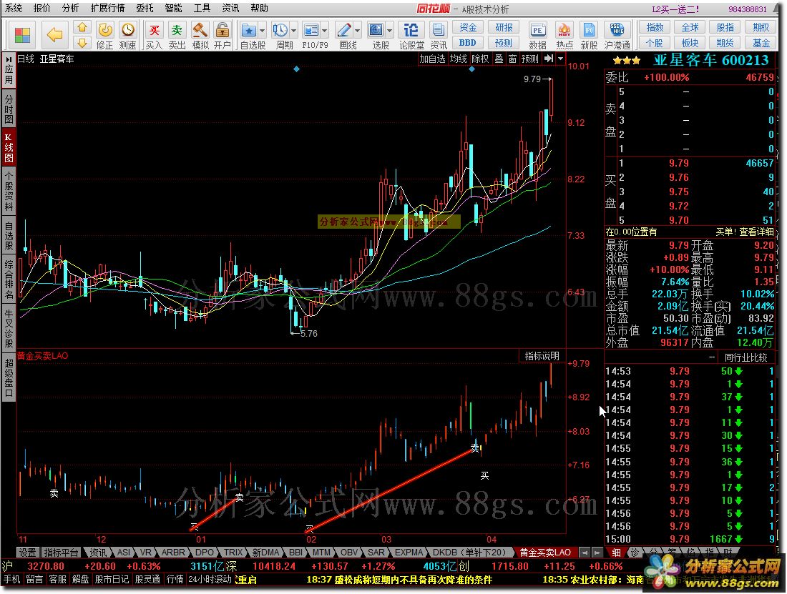Click the 周期 period clock icon
Image resolution: width=787 pixels, height=594 pixels.
(x=280, y=30)
